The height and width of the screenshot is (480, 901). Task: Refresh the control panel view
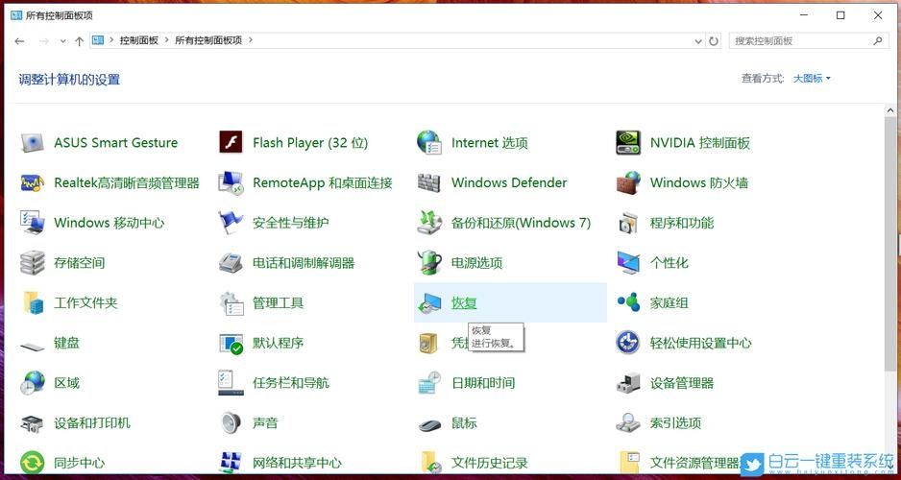714,40
